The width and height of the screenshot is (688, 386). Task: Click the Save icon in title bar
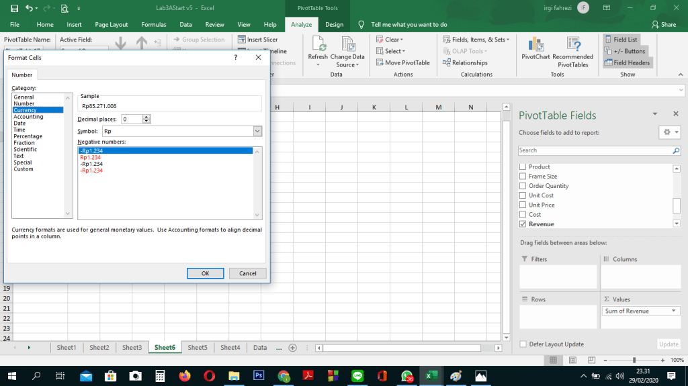coord(14,9)
